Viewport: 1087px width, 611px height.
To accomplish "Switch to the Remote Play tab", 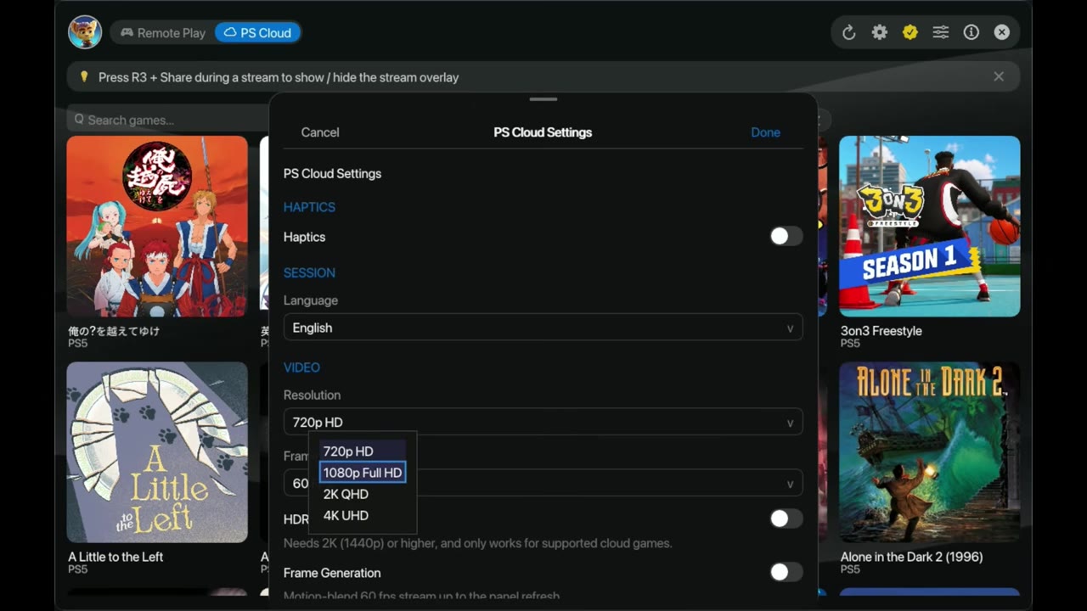I will 163,33.
